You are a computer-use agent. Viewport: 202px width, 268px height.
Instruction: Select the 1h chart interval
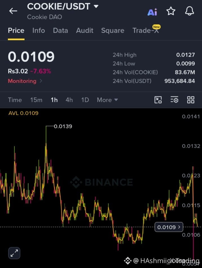coord(54,100)
